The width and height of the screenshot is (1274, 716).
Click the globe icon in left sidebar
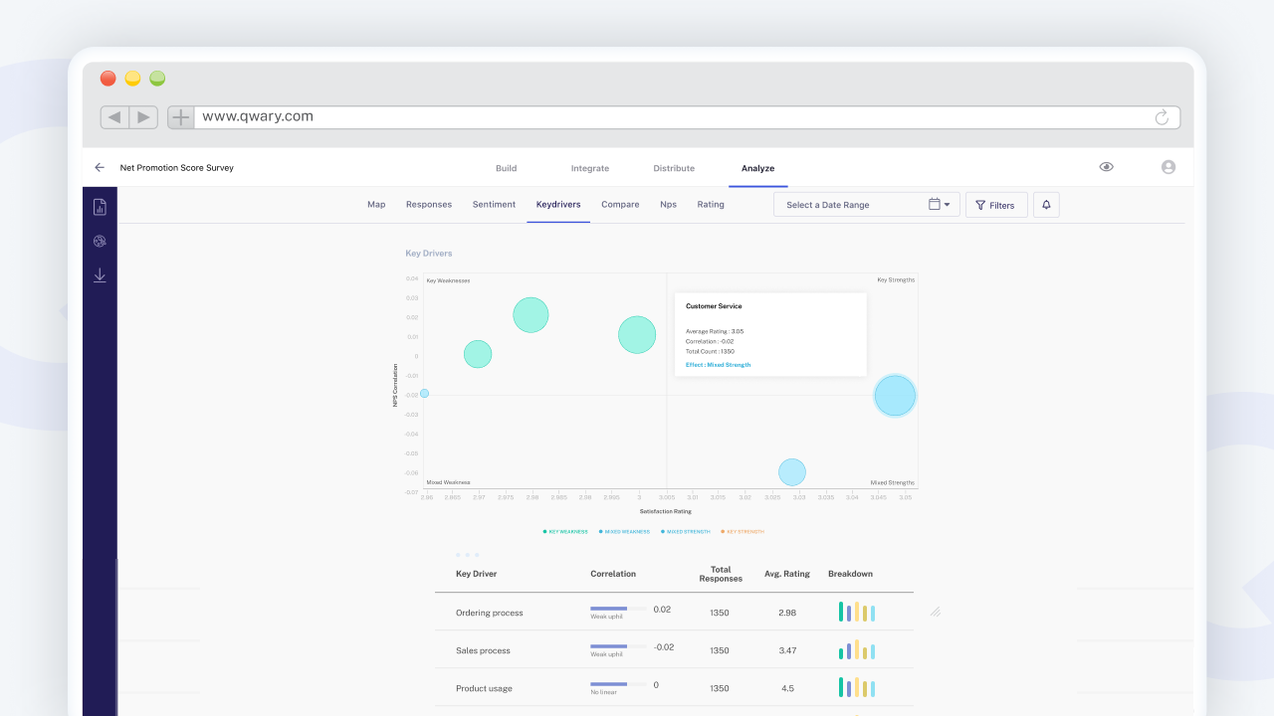(x=100, y=241)
